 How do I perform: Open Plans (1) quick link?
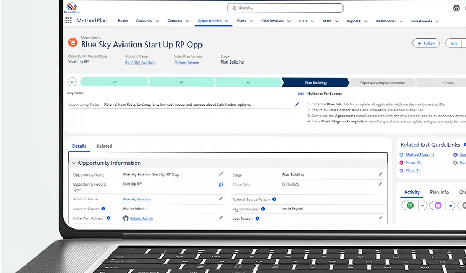point(412,170)
